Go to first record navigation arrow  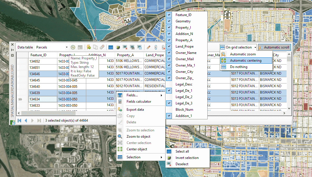point(20,120)
